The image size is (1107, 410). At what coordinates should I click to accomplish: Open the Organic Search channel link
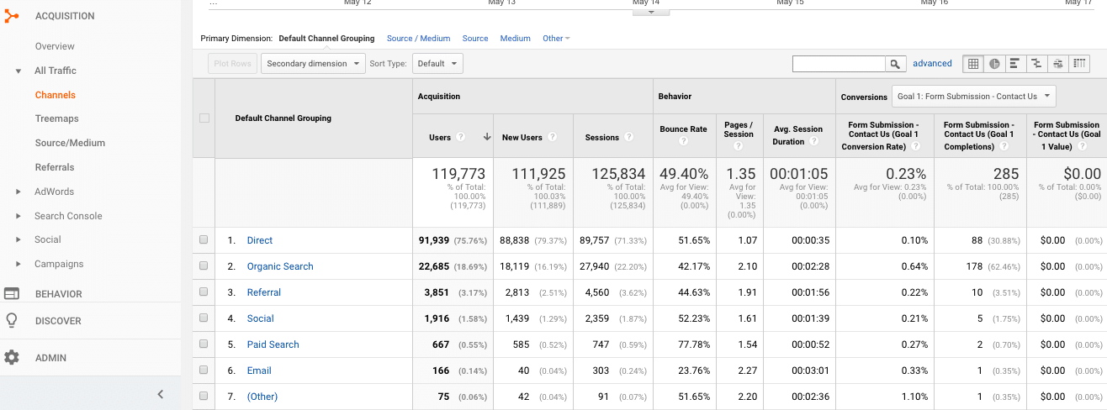click(x=280, y=266)
